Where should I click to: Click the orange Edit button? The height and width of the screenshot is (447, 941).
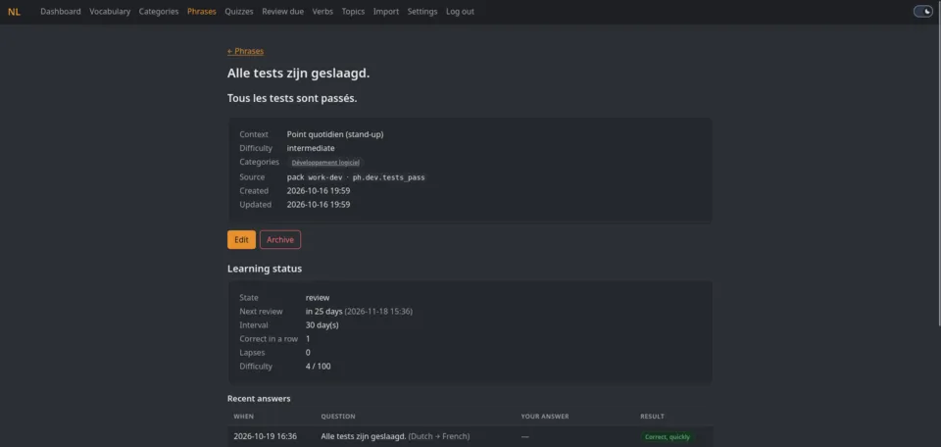click(241, 239)
